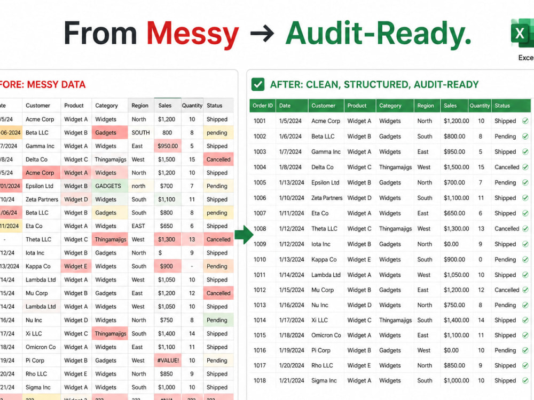Click the check icon in order 1002 row
The image size is (534, 400).
(525, 137)
